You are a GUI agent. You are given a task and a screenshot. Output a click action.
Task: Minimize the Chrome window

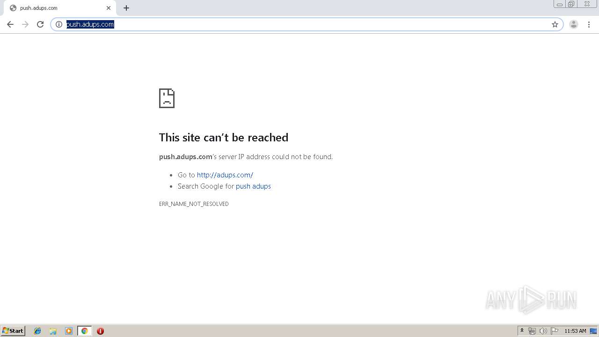(x=560, y=4)
